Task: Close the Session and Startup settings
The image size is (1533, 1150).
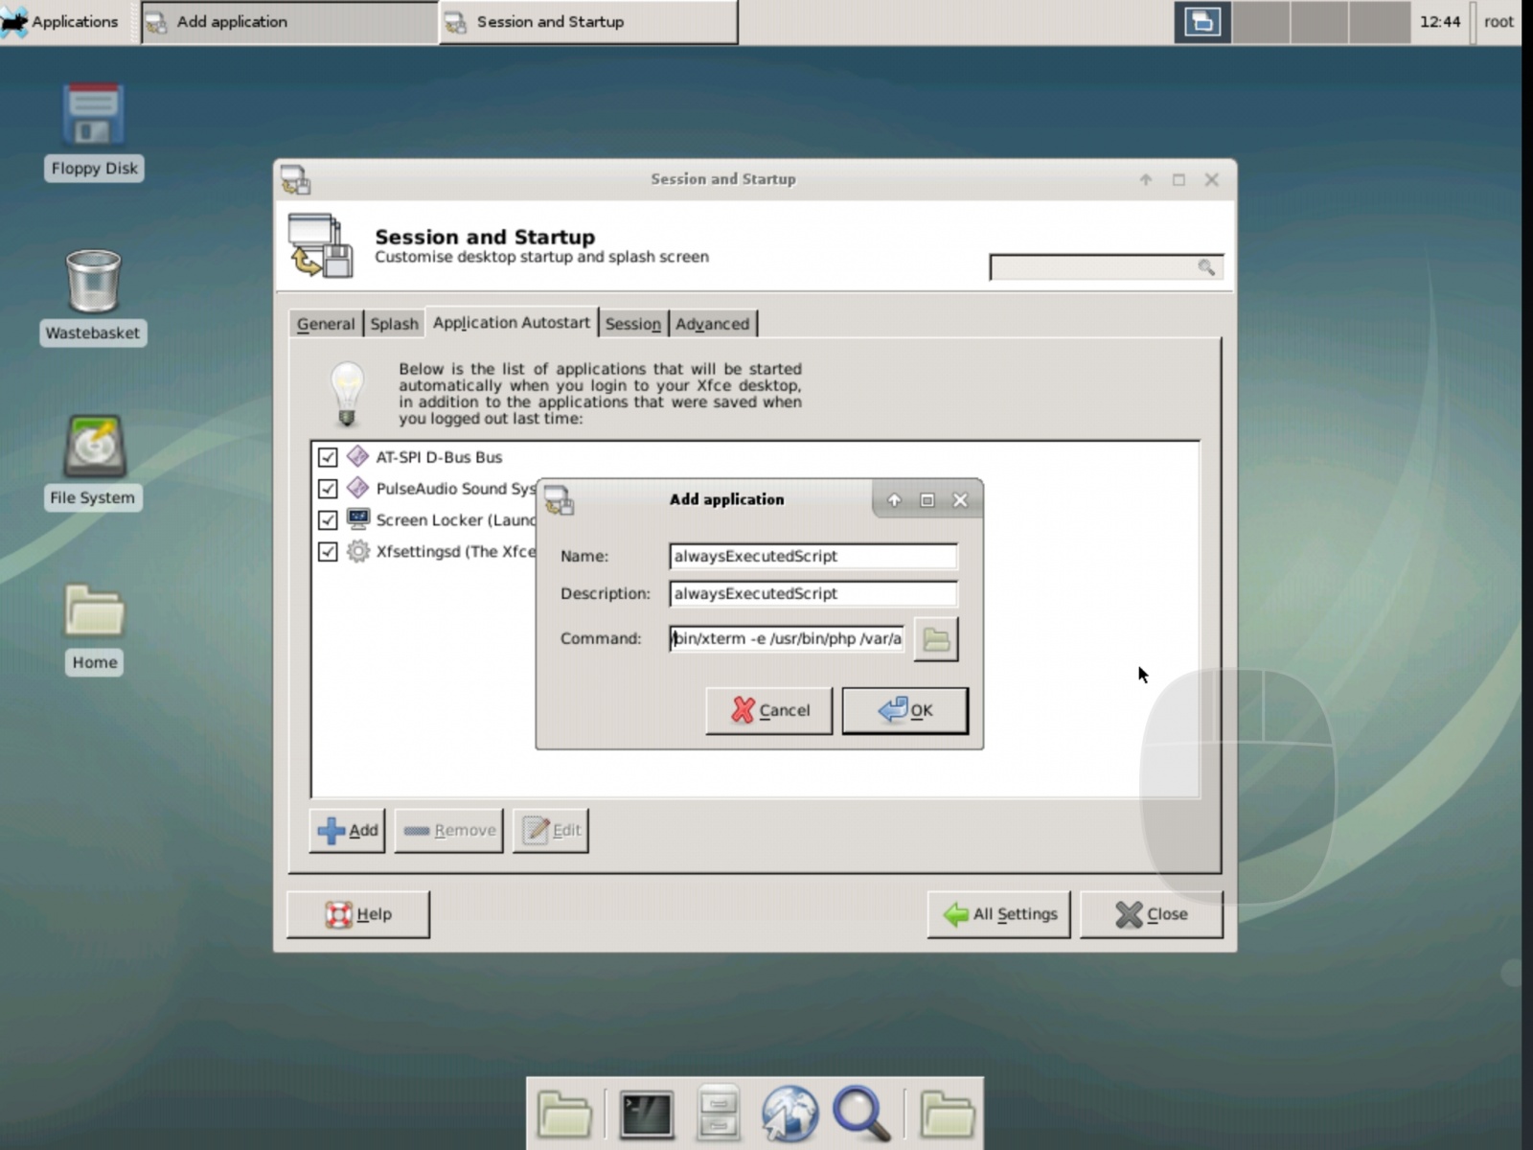Action: click(1151, 914)
